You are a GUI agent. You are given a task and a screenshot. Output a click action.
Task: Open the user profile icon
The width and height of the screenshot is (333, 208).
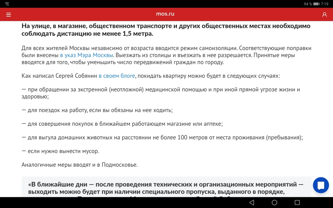324,15
